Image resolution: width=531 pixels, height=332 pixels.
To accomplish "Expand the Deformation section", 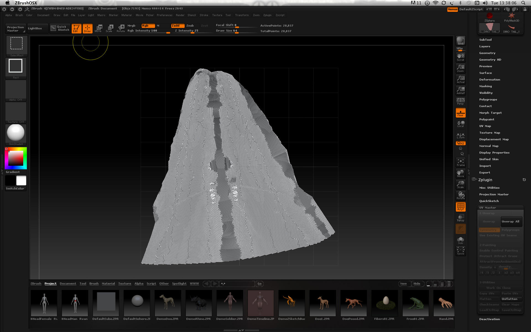I will [x=490, y=80].
